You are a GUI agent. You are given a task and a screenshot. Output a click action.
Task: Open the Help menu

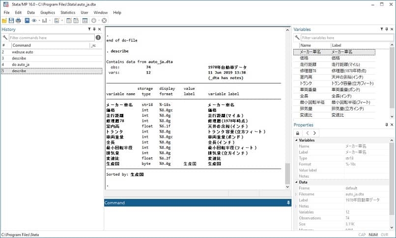(117, 12)
